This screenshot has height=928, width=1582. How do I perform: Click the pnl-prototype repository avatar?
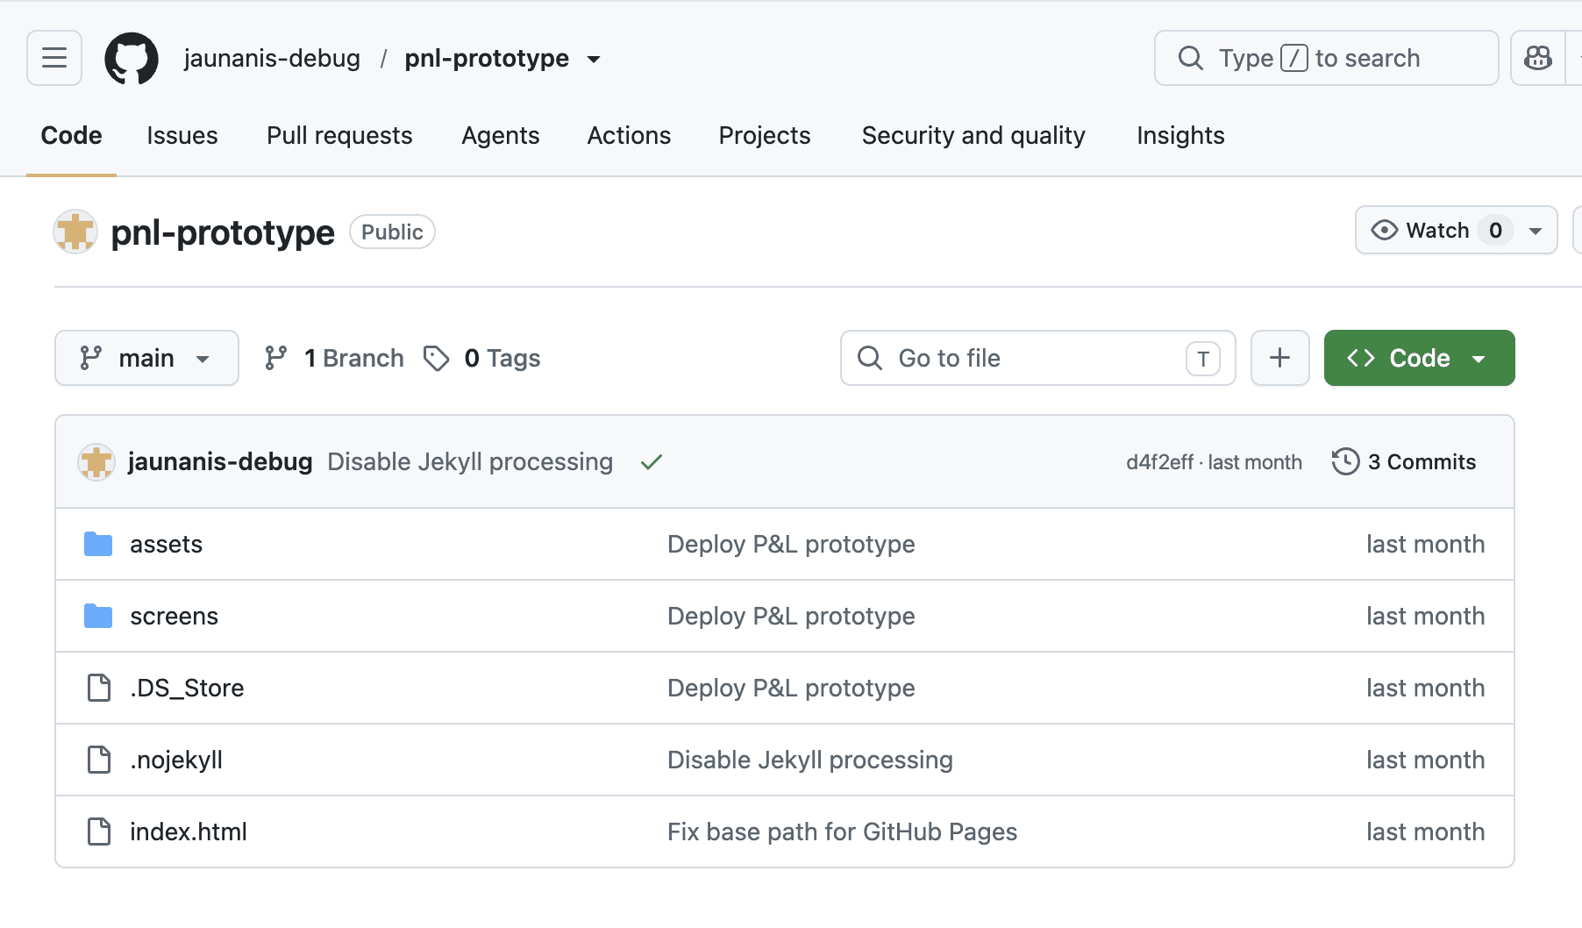click(x=75, y=232)
